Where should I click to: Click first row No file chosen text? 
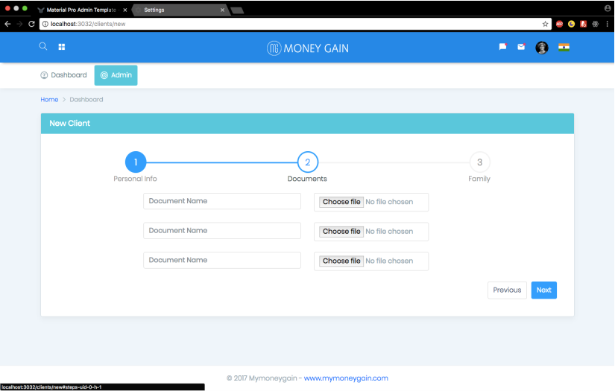pyautogui.click(x=389, y=202)
